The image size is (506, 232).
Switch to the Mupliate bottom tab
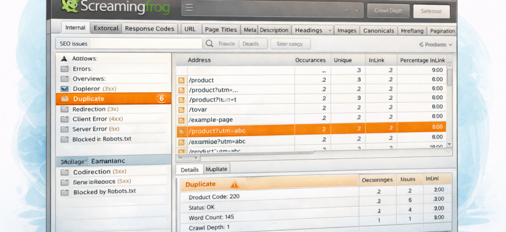coord(216,169)
